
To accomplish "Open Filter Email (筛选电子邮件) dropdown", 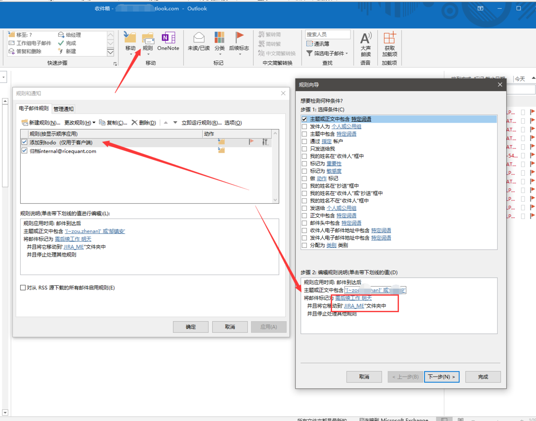I will 327,53.
